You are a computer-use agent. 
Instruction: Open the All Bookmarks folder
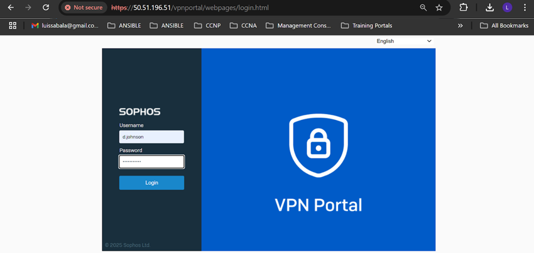point(504,26)
